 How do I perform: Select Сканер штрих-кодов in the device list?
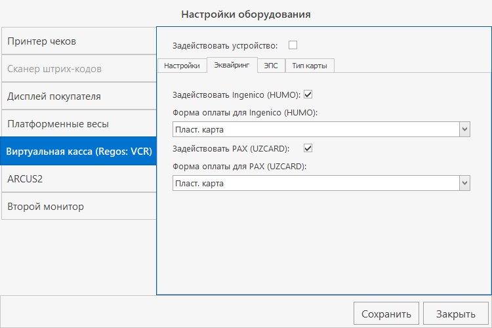click(x=78, y=69)
